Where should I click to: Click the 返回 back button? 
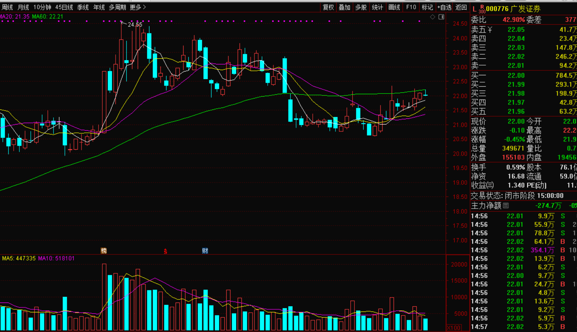tap(461, 7)
